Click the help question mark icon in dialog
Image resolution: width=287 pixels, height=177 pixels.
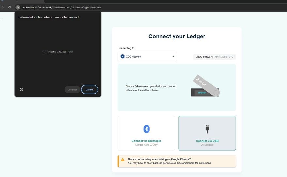click(x=21, y=89)
